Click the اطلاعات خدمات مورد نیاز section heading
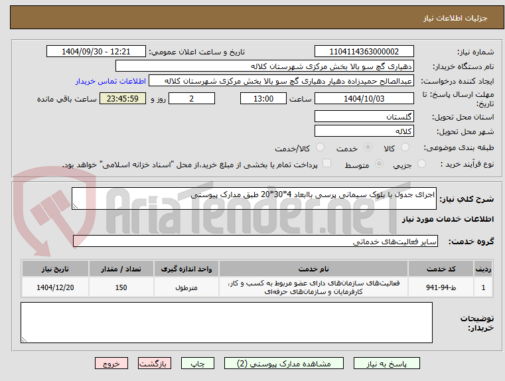Viewport: 505px width, 381px height. 448,219
